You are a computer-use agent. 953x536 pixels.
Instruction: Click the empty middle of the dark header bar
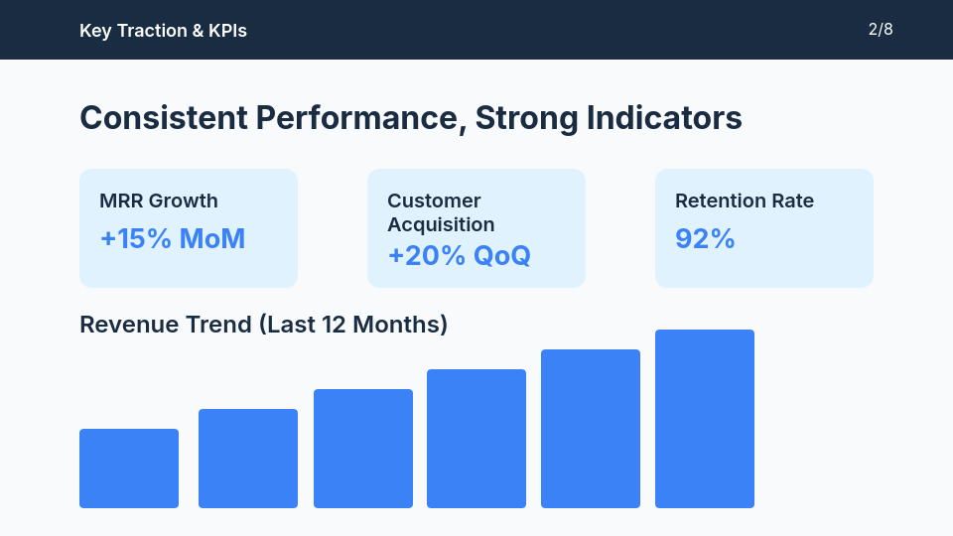pos(556,30)
